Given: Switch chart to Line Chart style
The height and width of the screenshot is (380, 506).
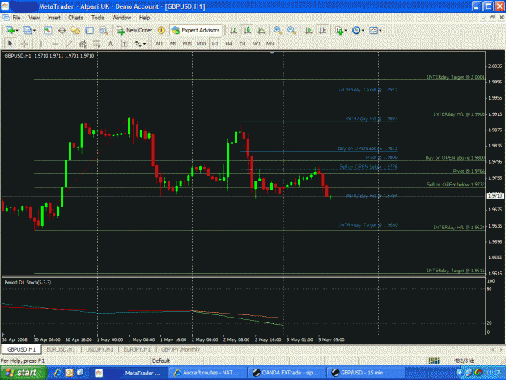Looking at the screenshot, I should point(262,30).
